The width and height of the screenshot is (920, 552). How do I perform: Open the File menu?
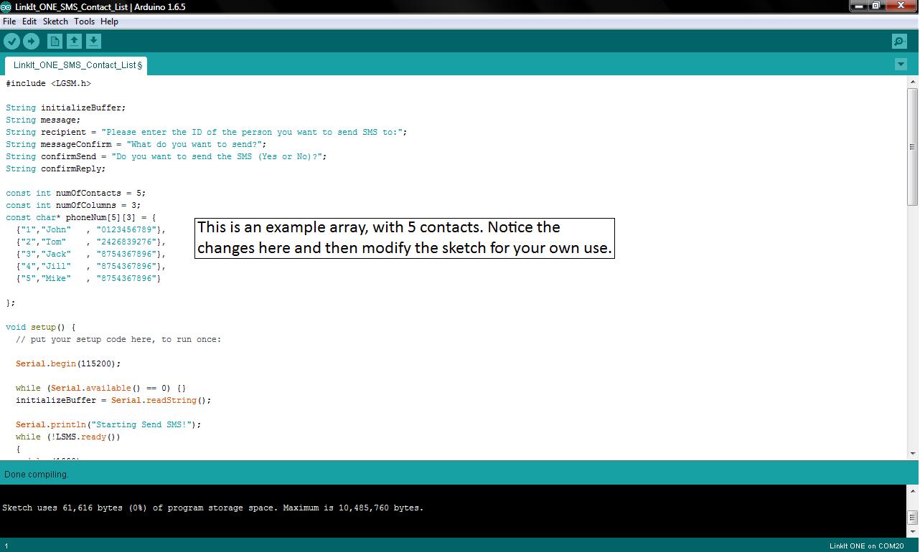click(x=9, y=22)
